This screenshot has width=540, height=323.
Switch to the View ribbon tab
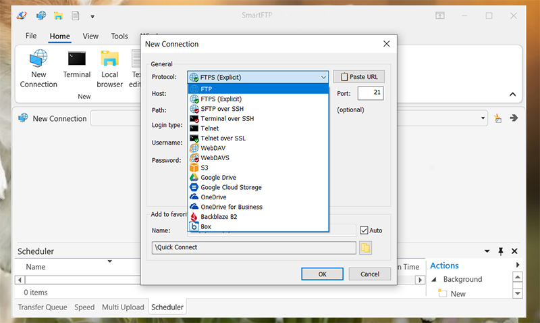90,36
